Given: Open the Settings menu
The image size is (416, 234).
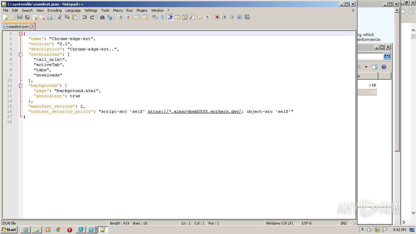Looking at the screenshot, I should click(91, 10).
